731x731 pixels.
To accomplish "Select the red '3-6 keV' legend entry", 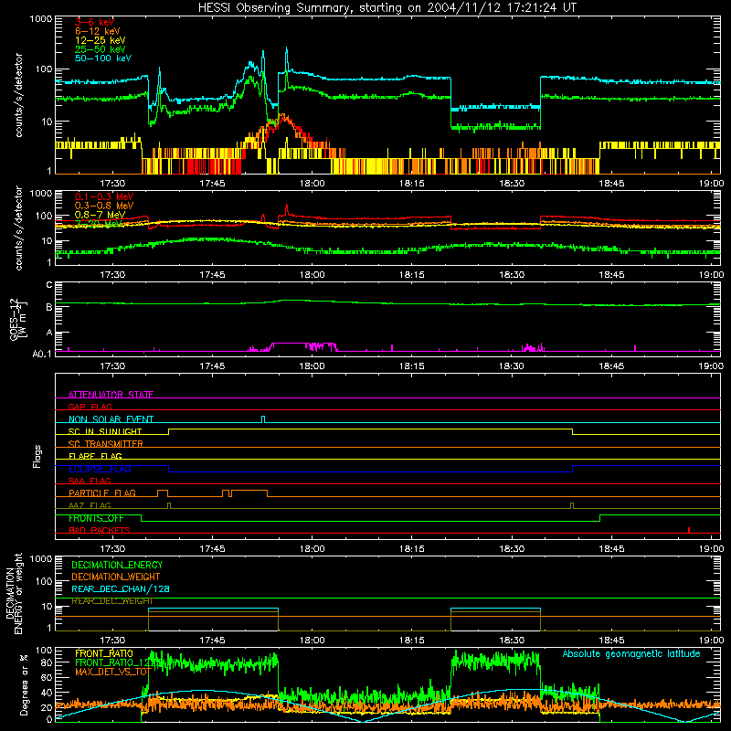I will pyautogui.click(x=94, y=22).
